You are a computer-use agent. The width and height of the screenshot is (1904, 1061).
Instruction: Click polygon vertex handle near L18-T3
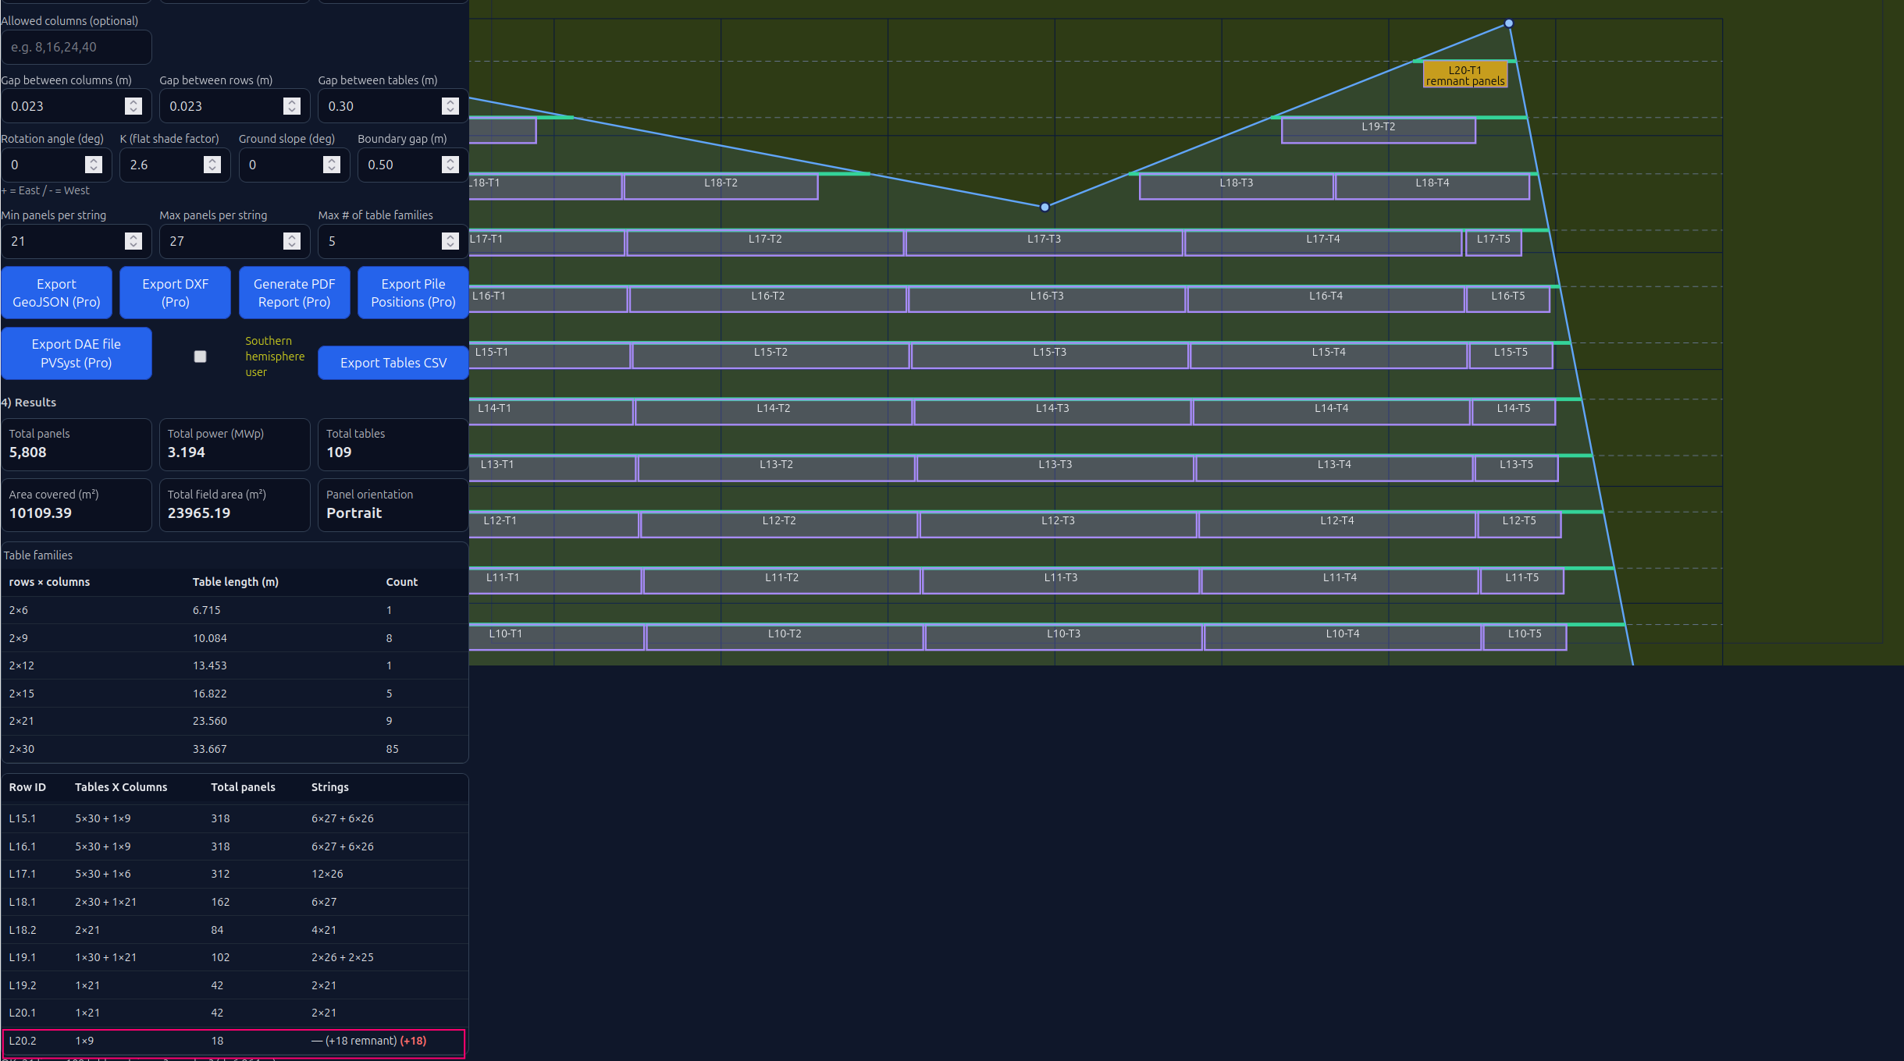(1045, 207)
